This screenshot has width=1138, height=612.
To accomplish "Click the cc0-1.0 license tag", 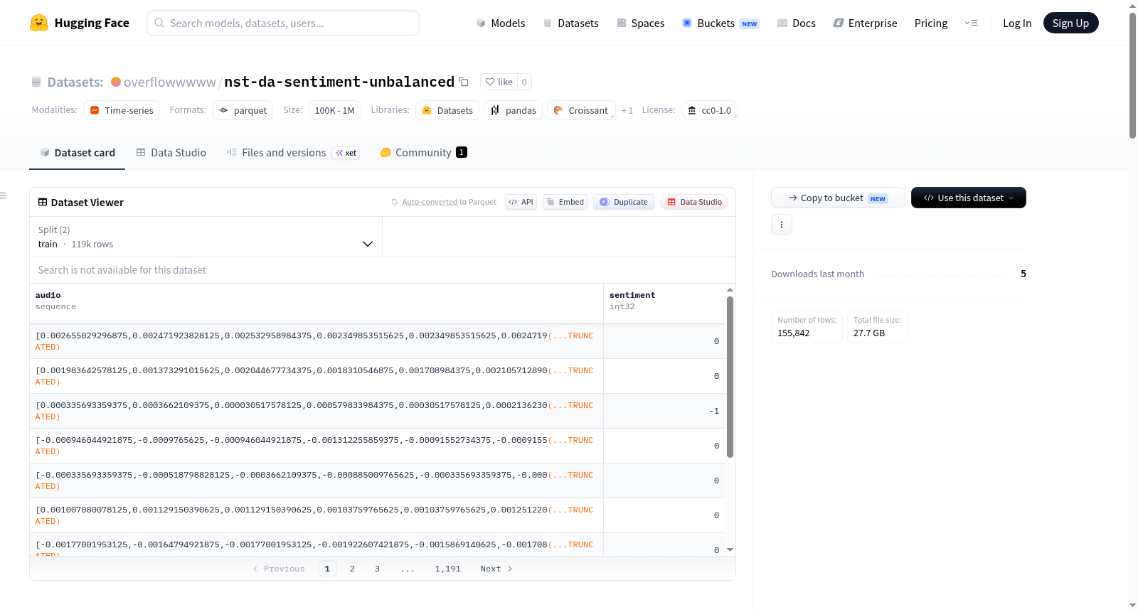I will point(710,110).
